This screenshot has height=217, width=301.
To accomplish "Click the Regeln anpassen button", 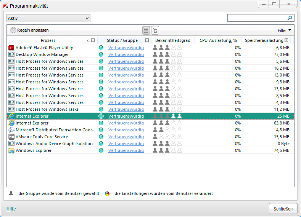I will pos(29,30).
